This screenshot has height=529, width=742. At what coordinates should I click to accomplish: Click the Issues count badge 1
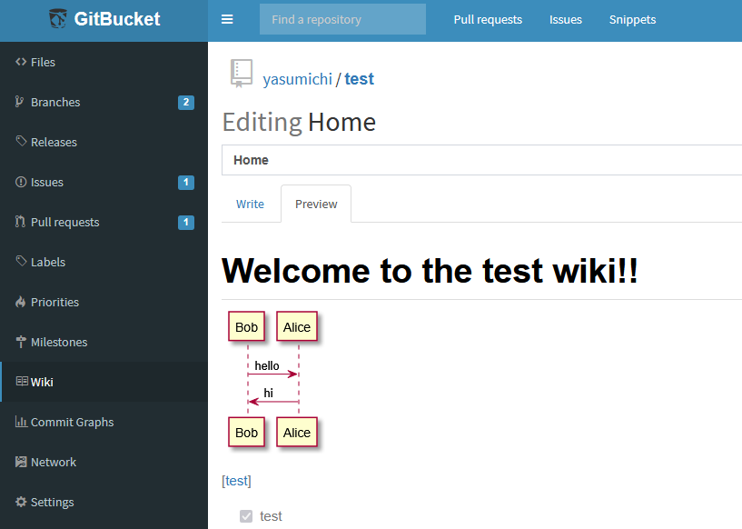click(186, 183)
